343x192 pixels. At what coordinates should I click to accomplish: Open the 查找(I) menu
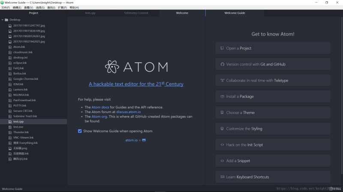click(51, 8)
